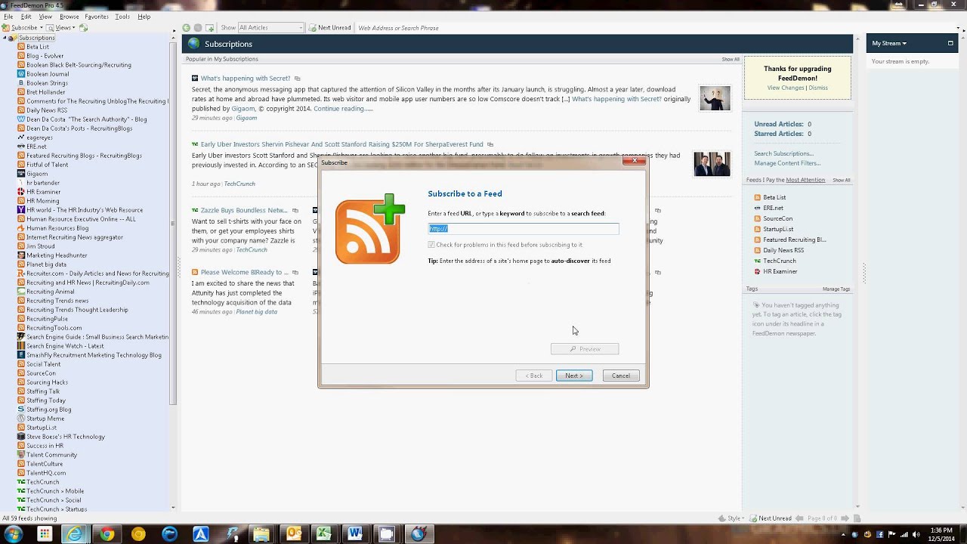This screenshot has width=967, height=544.
Task: Open the Edit menu
Action: pyautogui.click(x=26, y=17)
